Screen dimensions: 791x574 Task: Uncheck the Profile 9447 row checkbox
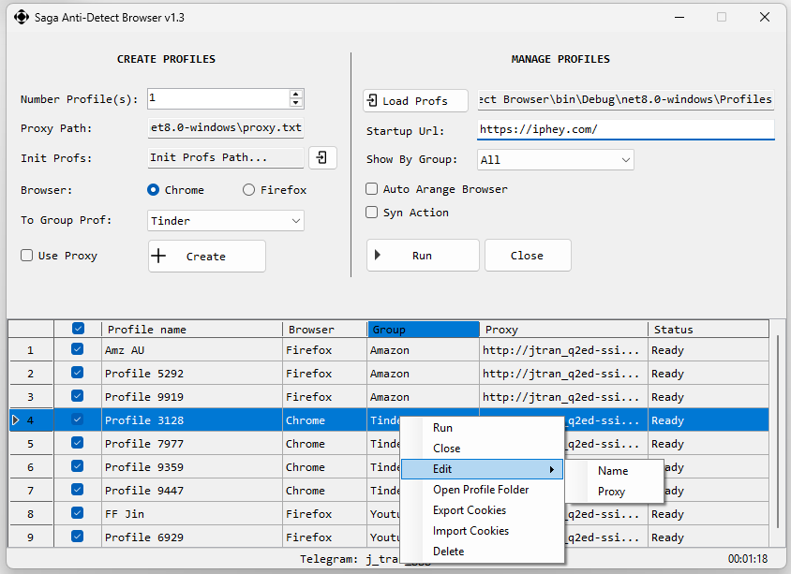click(77, 490)
